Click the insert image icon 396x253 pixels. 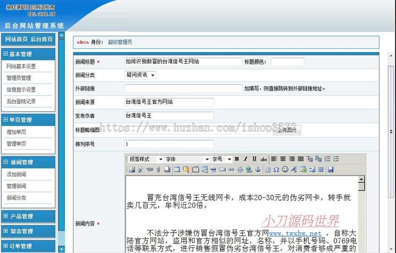tap(132, 169)
